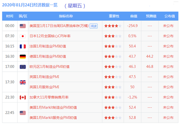Click the forecast value 46.8

[x=150, y=66]
